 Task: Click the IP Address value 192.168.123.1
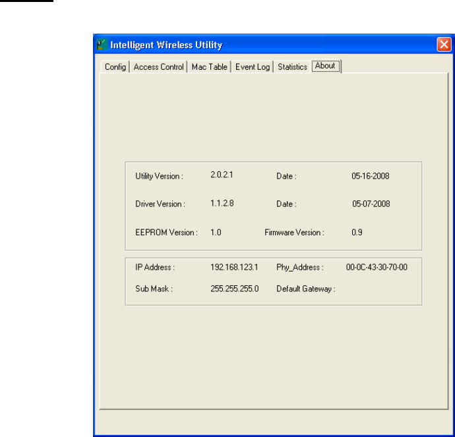tap(234, 267)
